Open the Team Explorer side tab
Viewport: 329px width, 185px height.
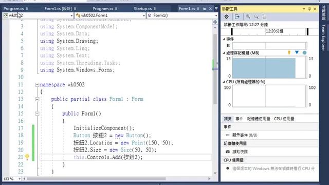[323, 38]
